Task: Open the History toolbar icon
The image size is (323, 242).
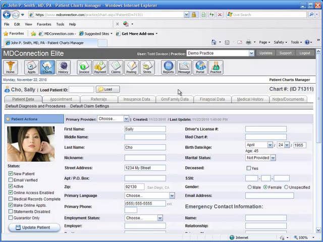Action: pos(63,67)
